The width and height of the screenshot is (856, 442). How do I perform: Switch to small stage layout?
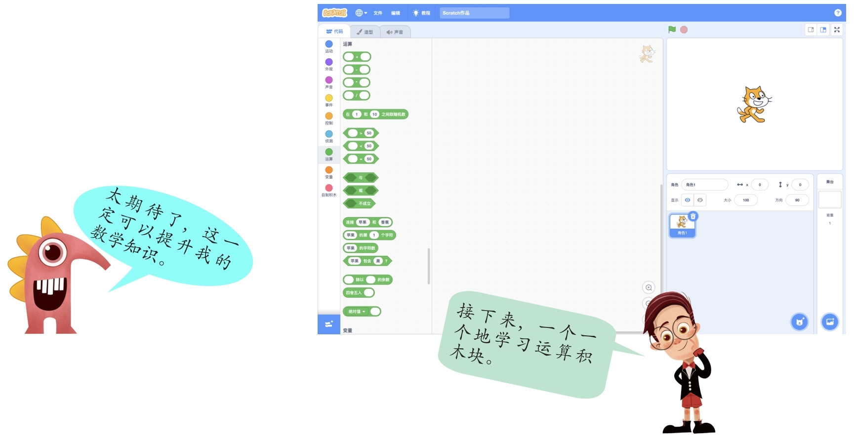(811, 30)
